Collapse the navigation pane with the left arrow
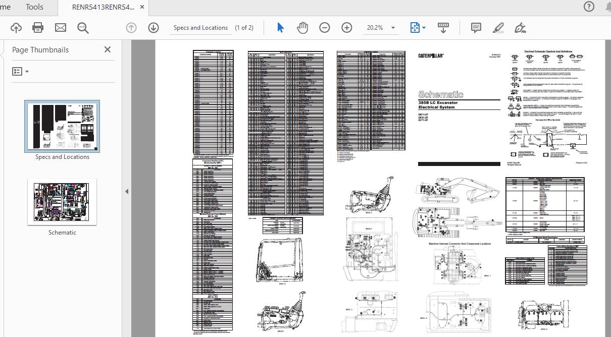 click(x=127, y=191)
